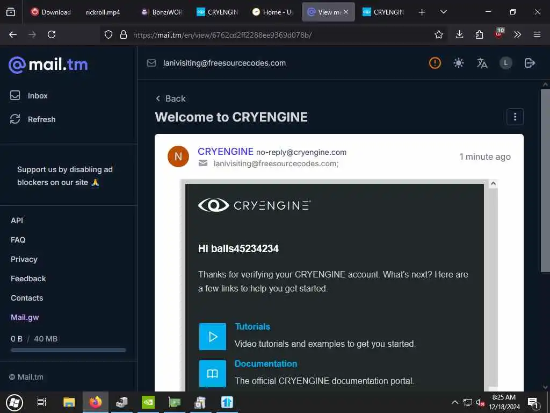Open the Tutorials link
This screenshot has width=550, height=413.
pos(252,326)
